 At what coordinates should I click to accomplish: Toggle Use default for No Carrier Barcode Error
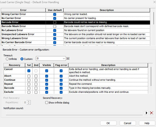coord(55,42)
